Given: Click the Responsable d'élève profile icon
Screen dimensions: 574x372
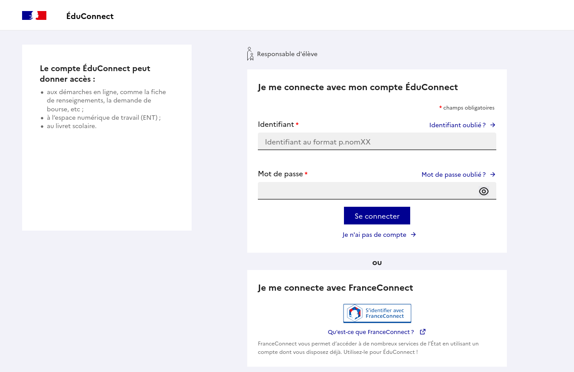Looking at the screenshot, I should [x=250, y=54].
